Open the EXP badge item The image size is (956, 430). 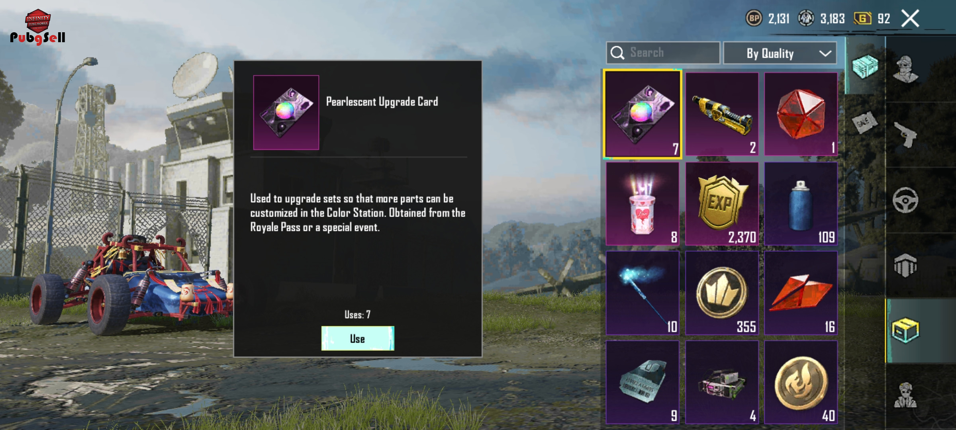(x=722, y=203)
